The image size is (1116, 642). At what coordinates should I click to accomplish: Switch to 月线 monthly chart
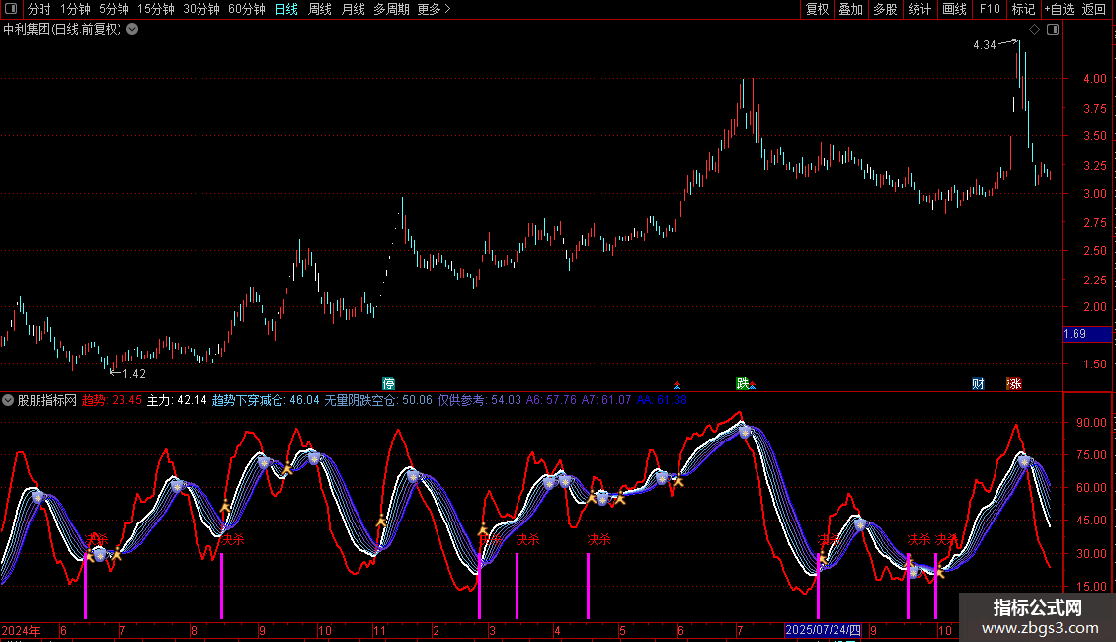[x=353, y=9]
